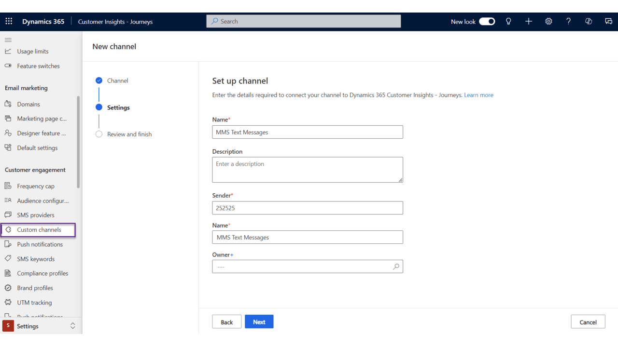Image resolution: width=618 pixels, height=347 pixels.
Task: Click the Next button
Action: point(259,322)
